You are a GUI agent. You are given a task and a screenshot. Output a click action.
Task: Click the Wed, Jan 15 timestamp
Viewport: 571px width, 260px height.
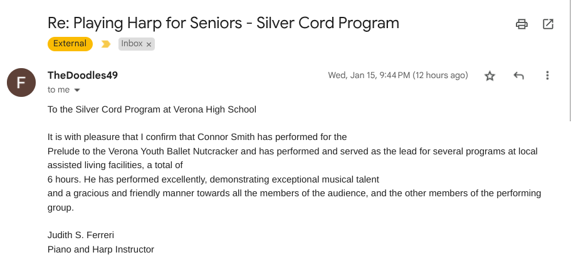(x=398, y=75)
